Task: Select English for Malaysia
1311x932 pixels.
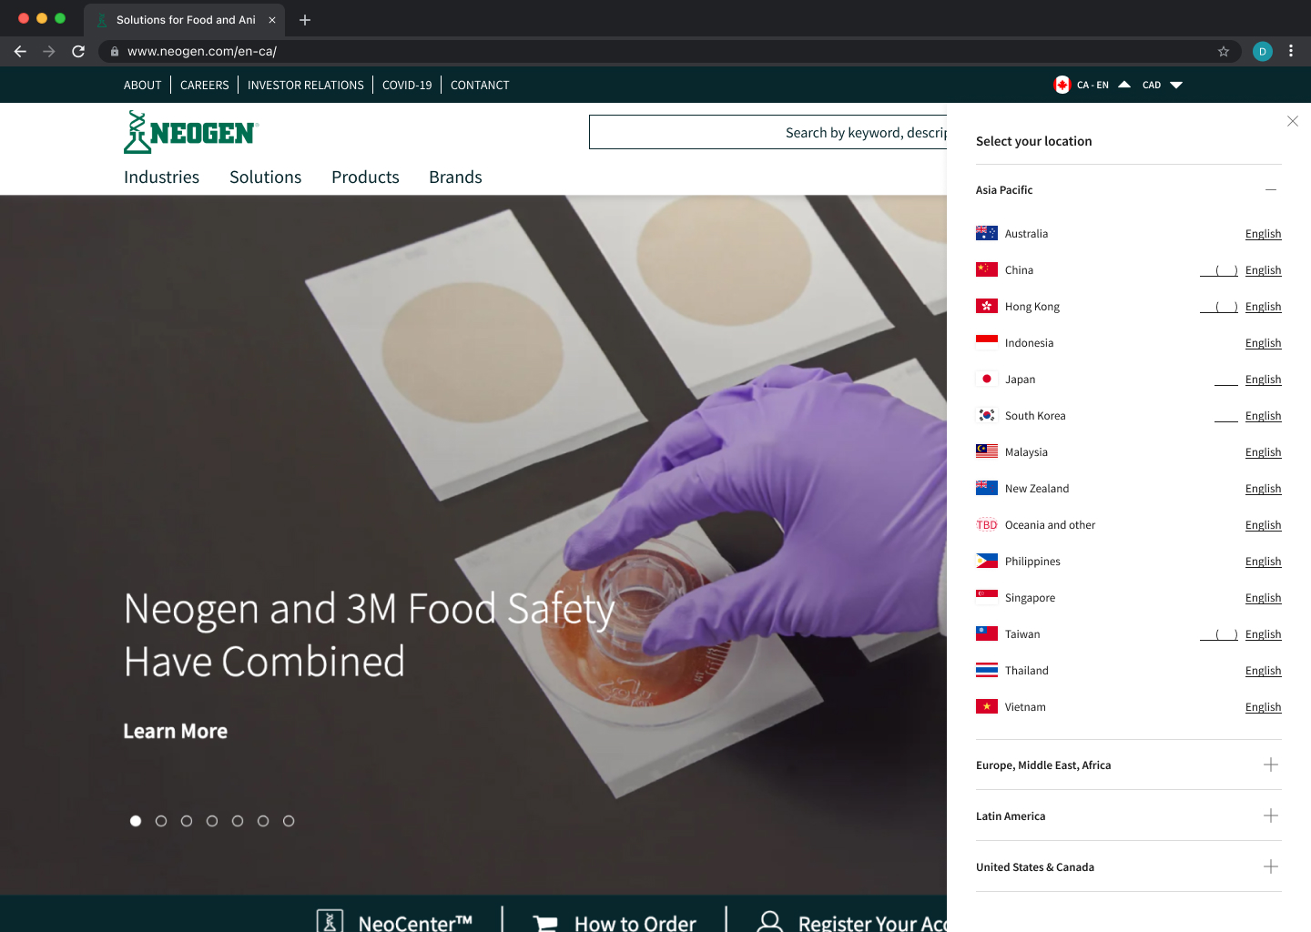Action: point(1263,452)
